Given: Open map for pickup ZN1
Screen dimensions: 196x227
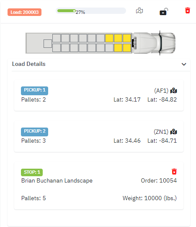Looking at the screenshot, I should [x=174, y=132].
